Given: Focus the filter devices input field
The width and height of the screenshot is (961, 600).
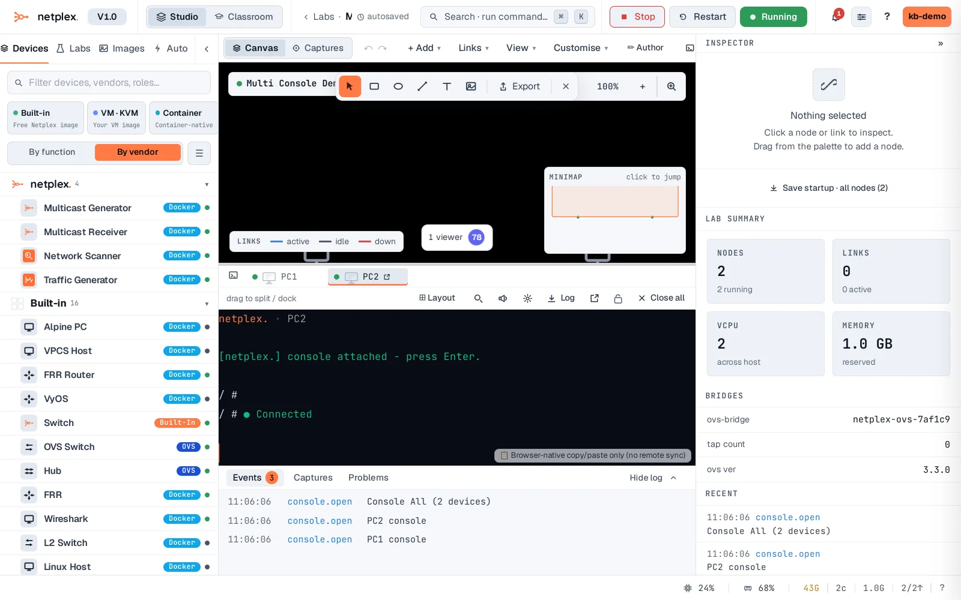Looking at the screenshot, I should pyautogui.click(x=109, y=83).
